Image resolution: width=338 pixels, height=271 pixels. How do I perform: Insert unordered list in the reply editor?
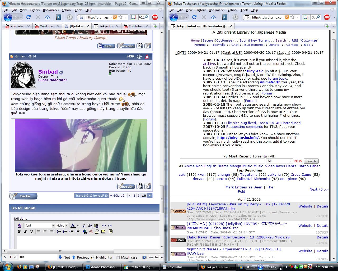pyautogui.click(x=65, y=231)
